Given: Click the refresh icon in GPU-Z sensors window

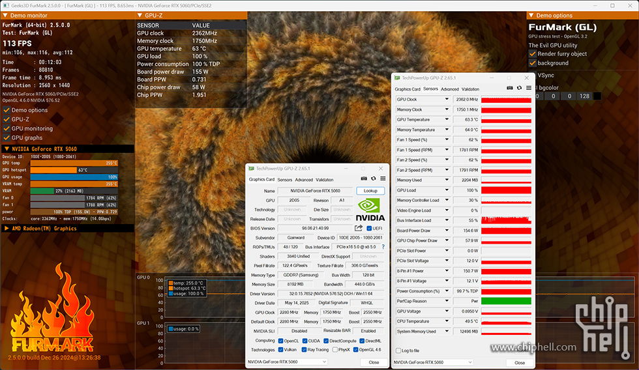Looking at the screenshot, I should [519, 88].
